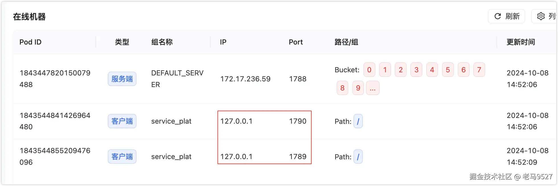Click IP address 172.17.236.59 cell
558x186 pixels.
pyautogui.click(x=245, y=79)
